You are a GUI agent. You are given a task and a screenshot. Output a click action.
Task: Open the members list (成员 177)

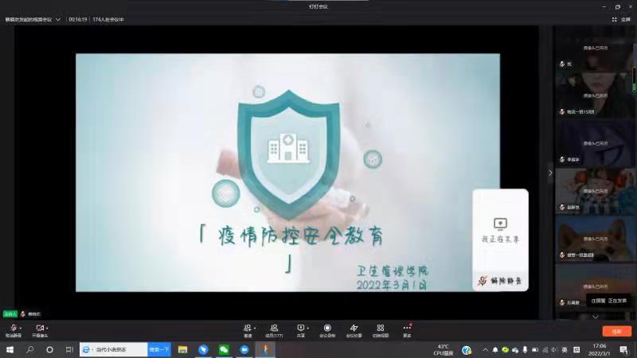(274, 330)
